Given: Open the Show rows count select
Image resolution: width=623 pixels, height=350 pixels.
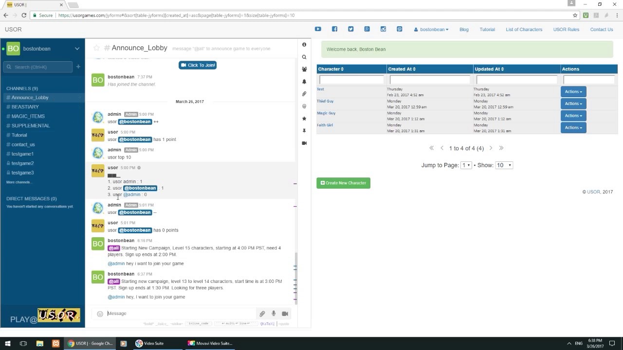Looking at the screenshot, I should [504, 165].
